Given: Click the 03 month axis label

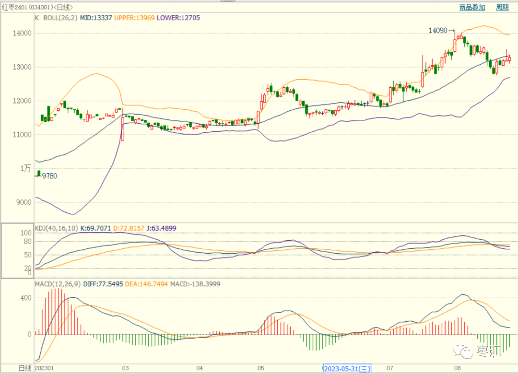Looking at the screenshot, I should (125, 368).
